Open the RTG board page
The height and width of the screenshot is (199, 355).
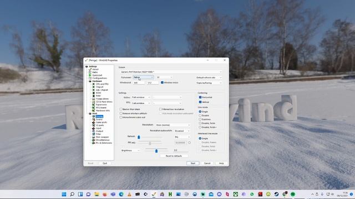click(101, 108)
